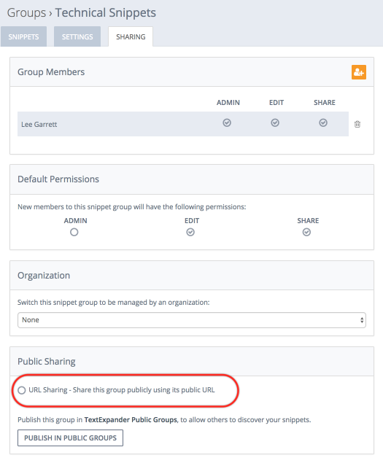Open the organization dropdown showing None
This screenshot has width=383, height=474.
[x=192, y=320]
